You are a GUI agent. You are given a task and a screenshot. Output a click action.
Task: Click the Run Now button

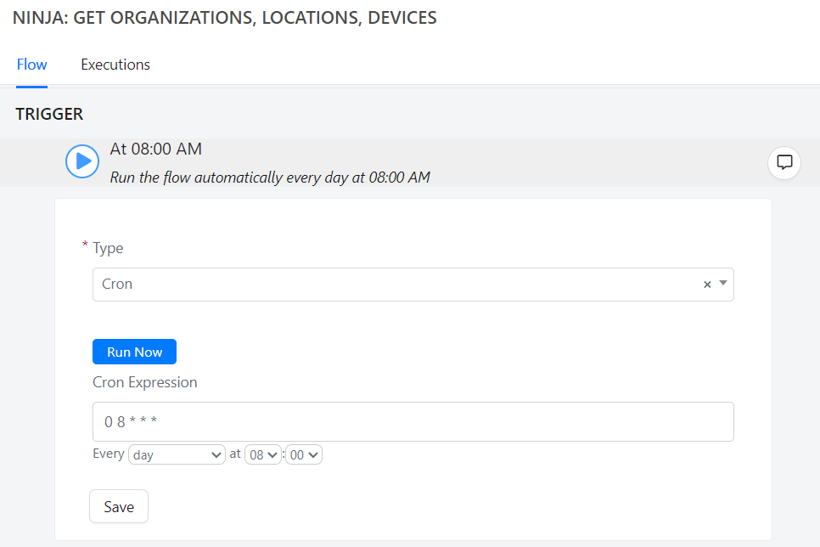pyautogui.click(x=134, y=352)
